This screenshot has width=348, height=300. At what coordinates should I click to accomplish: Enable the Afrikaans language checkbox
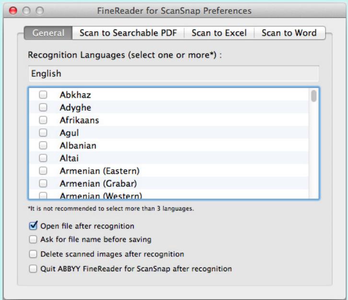[43, 120]
